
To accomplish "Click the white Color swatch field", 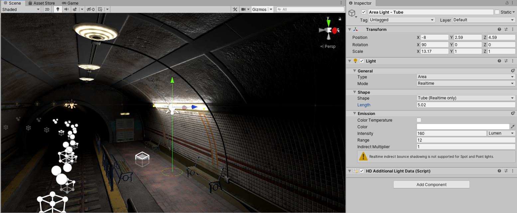I will point(463,127).
